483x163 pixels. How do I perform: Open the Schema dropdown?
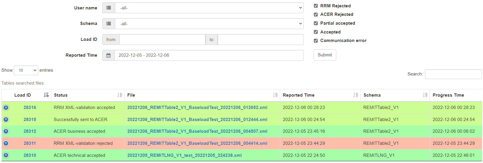[x=209, y=24]
